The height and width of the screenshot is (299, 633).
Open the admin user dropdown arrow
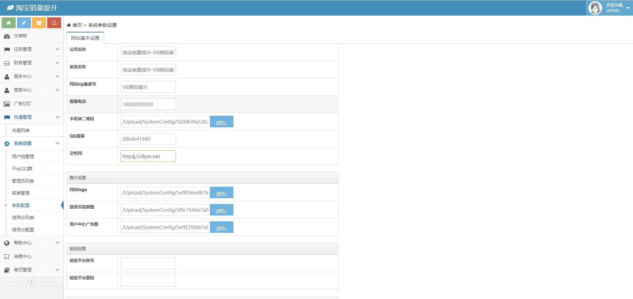[628, 8]
